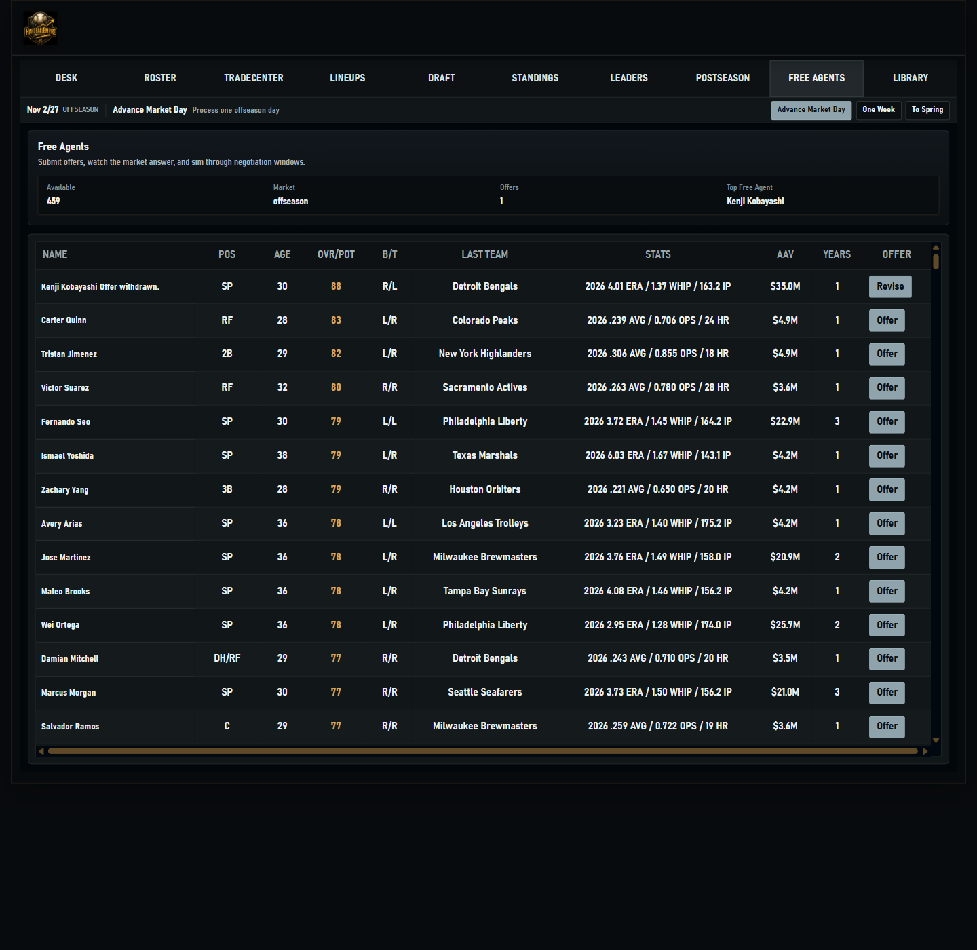Sort by LAST TEAM column header
Viewport: 977px width, 950px height.
[x=484, y=254]
